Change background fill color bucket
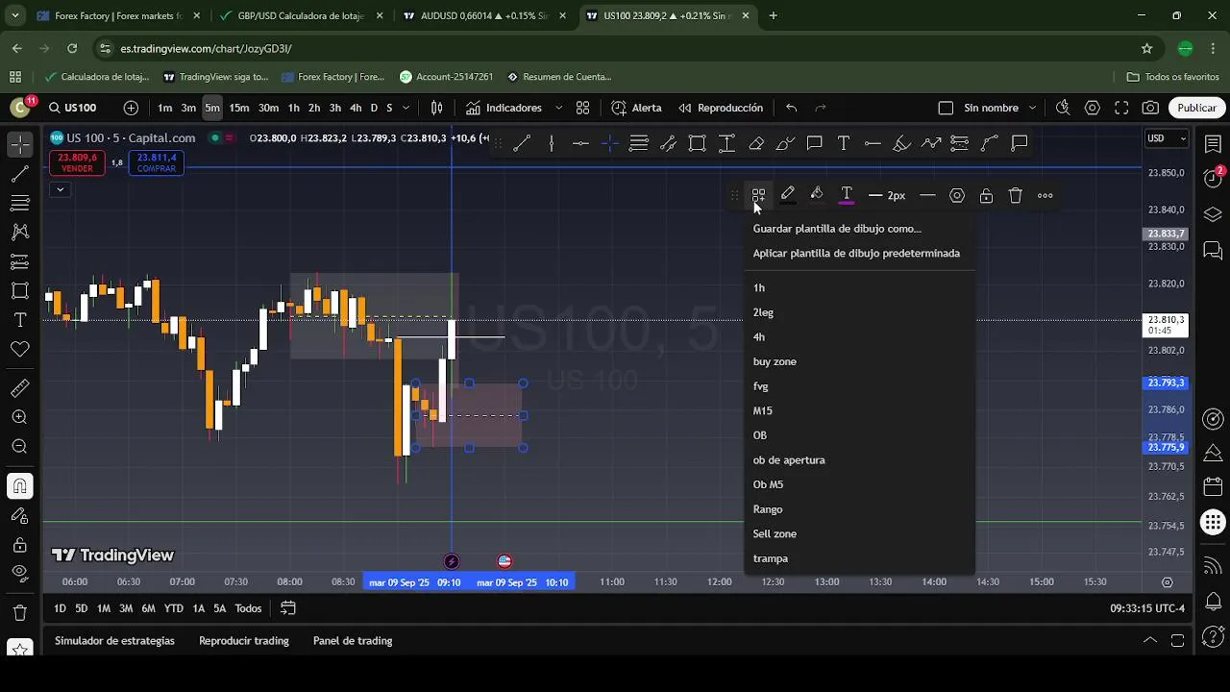 pos(817,195)
